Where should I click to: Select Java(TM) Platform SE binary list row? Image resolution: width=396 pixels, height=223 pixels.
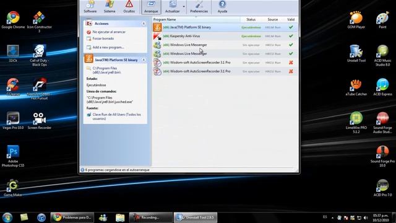[x=225, y=27]
